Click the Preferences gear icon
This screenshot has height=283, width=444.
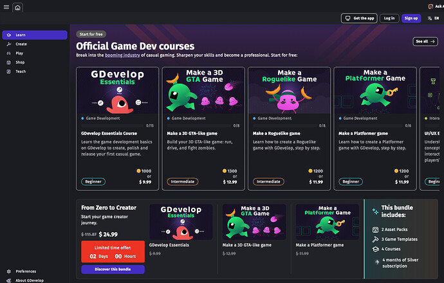(9, 271)
